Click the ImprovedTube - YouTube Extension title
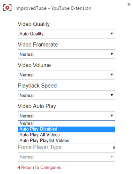Image resolution: width=133 pixels, height=174 pixels. (x=53, y=8)
